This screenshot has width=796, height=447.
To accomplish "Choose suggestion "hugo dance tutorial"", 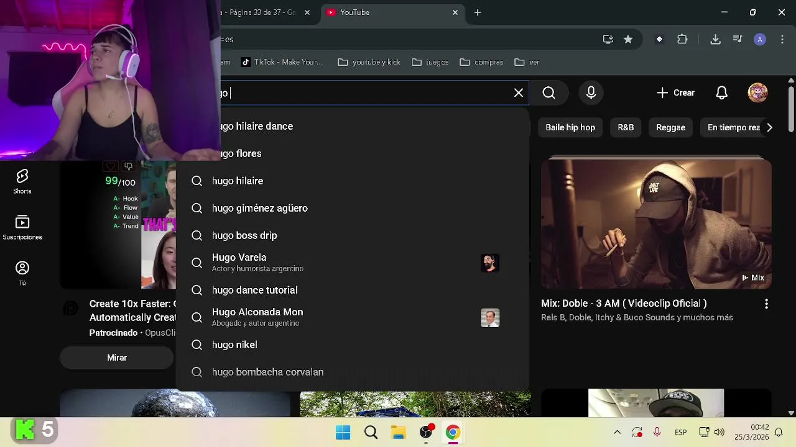I will point(353,290).
